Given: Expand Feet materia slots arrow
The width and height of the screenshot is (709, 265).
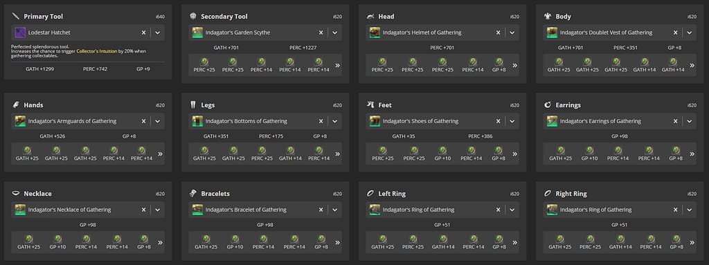Looking at the screenshot, I should (x=514, y=154).
